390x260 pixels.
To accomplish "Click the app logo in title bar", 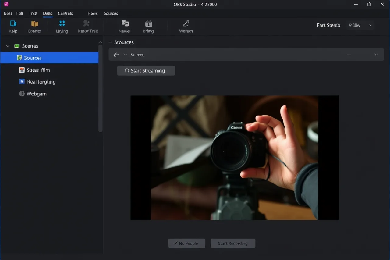I will (x=6, y=4).
